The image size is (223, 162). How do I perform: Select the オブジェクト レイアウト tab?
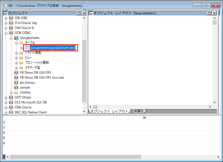click(109, 111)
